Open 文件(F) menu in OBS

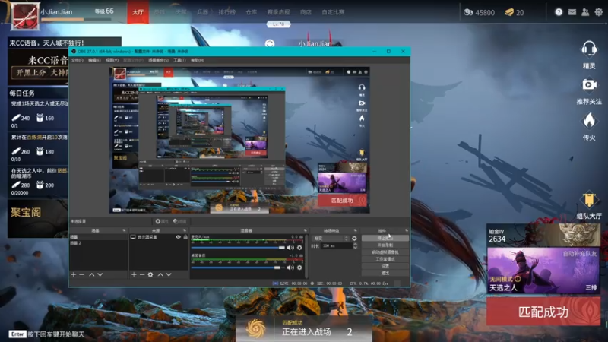78,60
